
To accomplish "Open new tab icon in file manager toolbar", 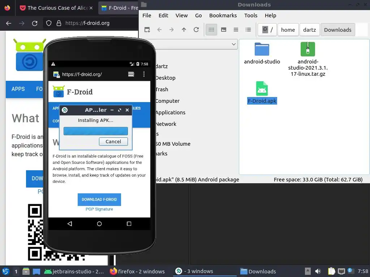I will pyautogui.click(x=147, y=30).
